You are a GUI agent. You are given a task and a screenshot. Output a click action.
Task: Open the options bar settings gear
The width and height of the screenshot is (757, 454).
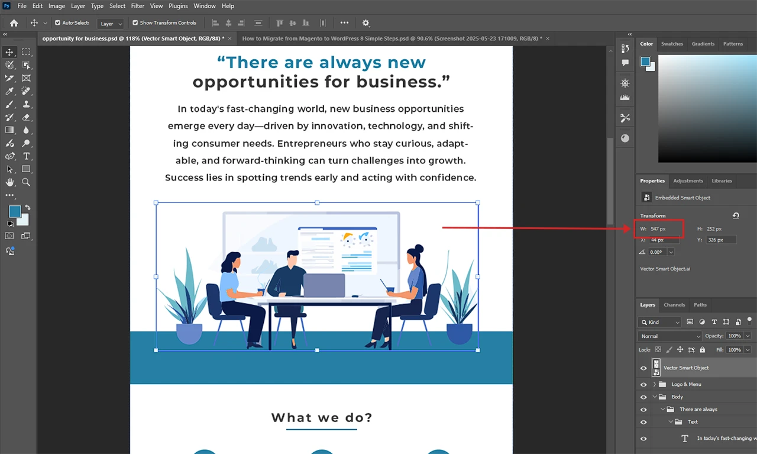[x=366, y=23]
